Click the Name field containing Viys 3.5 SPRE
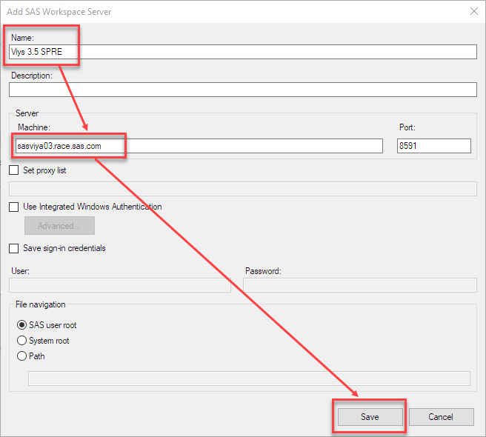This screenshot has height=437, width=486. point(243,52)
